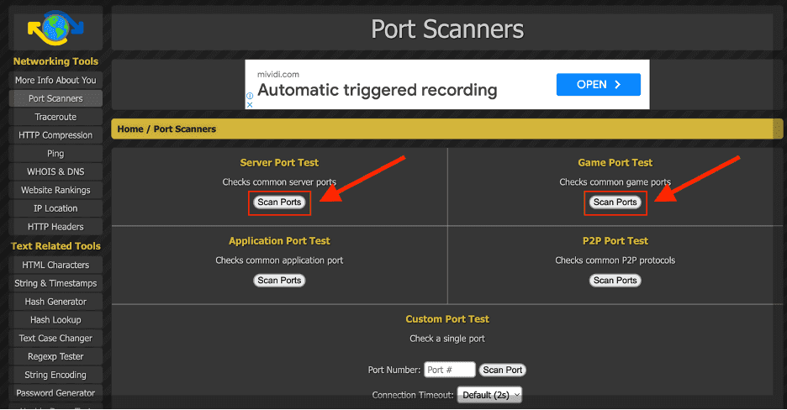Focus the Port Number input field
This screenshot has width=787, height=410.
coord(449,370)
